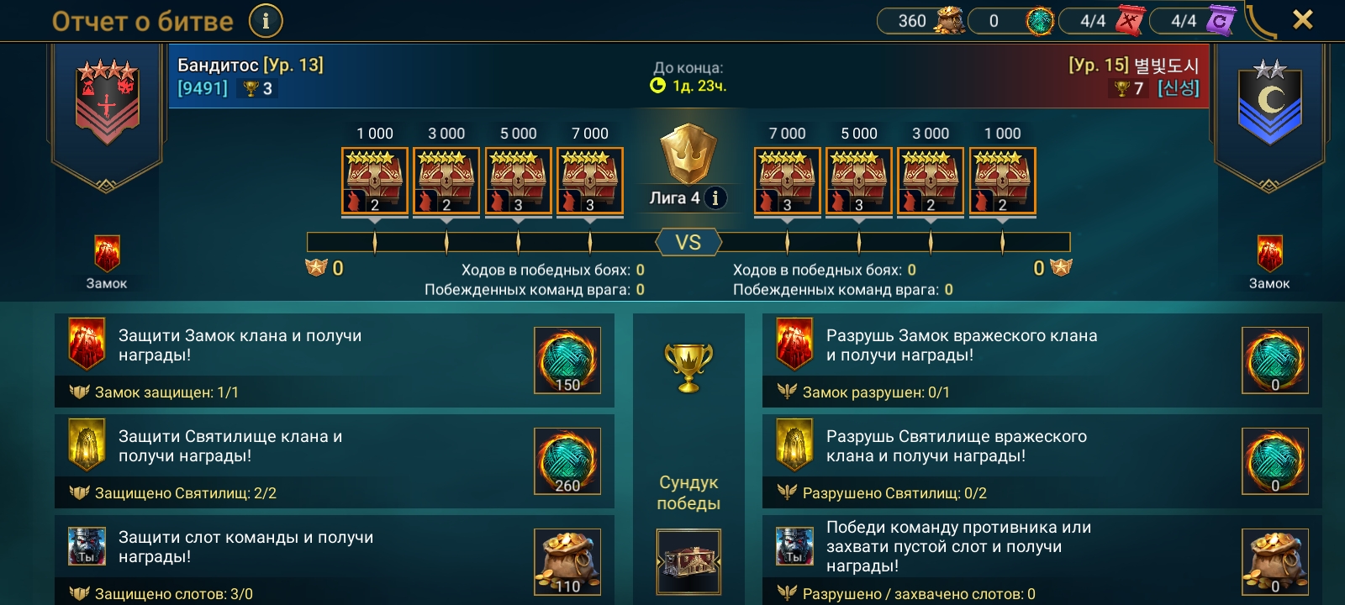The height and width of the screenshot is (605, 1345).
Task: Tap the right Замок castle icon
Action: point(1269,254)
